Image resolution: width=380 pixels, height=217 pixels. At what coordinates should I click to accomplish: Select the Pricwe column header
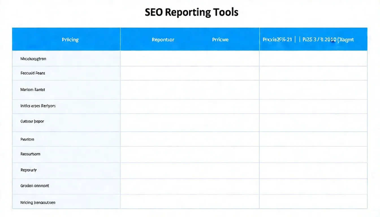(220, 39)
